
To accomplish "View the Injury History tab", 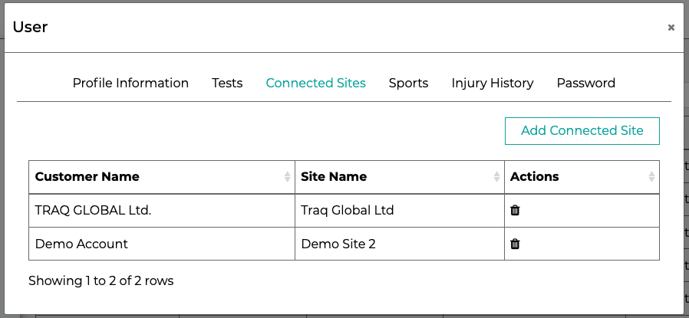I will click(493, 83).
